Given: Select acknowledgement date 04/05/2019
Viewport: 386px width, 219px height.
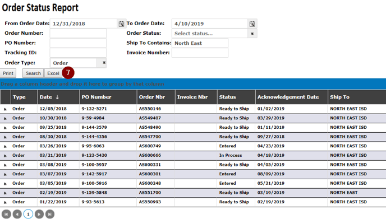Looking at the screenshot, I should pos(292,165).
